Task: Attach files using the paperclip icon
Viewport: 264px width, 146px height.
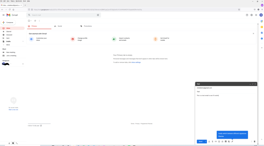Action: [x=212, y=141]
